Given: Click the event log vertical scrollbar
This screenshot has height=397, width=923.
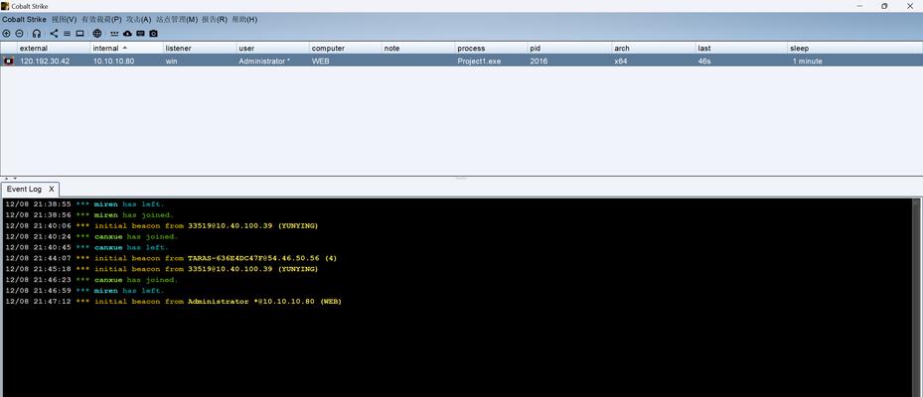Looking at the screenshot, I should (917, 298).
